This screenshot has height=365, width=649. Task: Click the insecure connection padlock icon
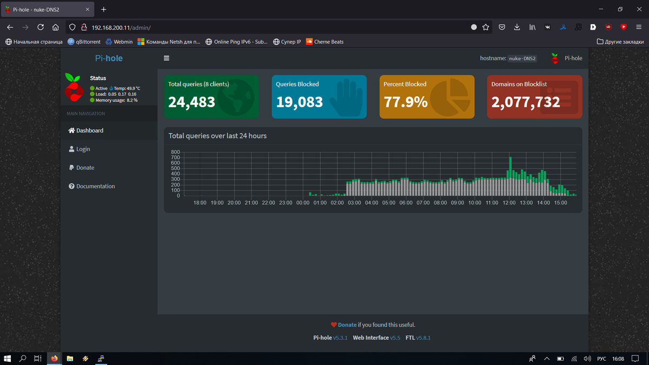[84, 27]
